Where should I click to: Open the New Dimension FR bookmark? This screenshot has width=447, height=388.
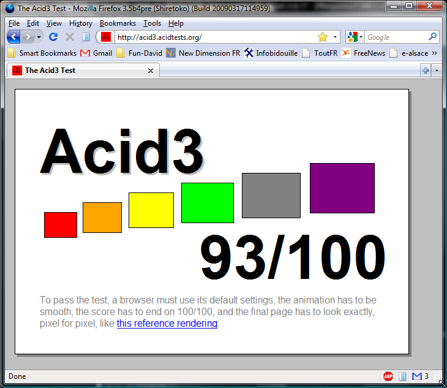[203, 53]
